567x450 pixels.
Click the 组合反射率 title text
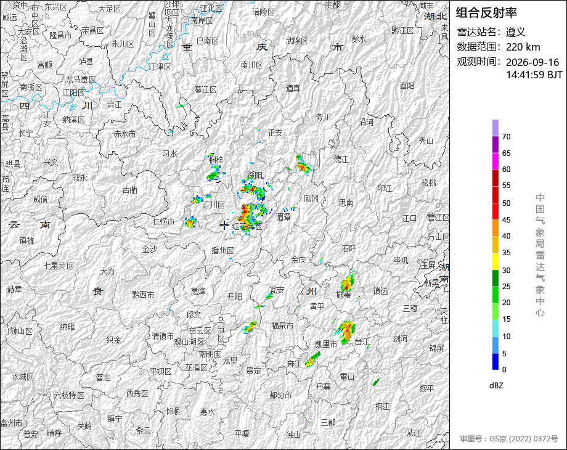pyautogui.click(x=486, y=13)
